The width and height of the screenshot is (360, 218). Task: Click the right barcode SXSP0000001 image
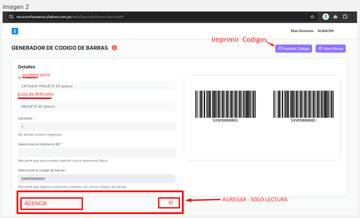(x=303, y=106)
